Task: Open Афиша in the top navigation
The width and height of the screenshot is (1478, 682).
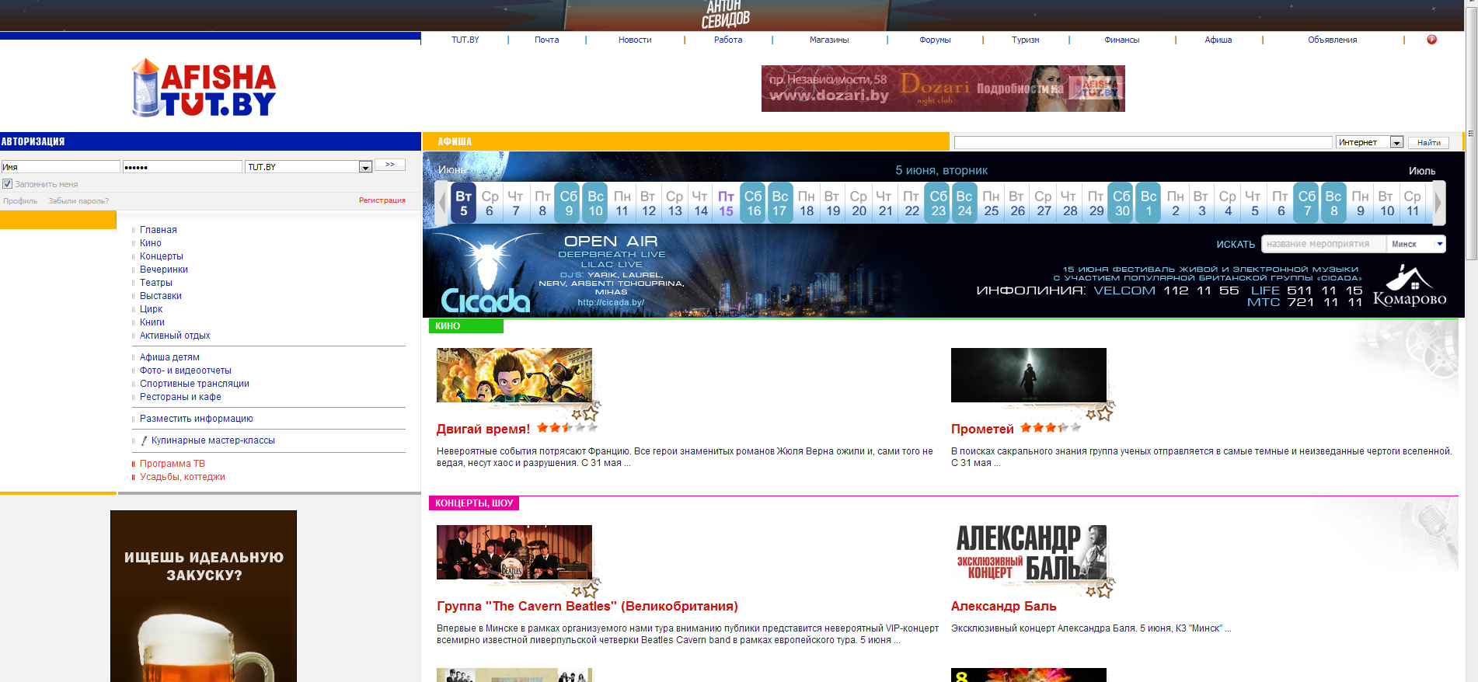Action: [x=1218, y=40]
